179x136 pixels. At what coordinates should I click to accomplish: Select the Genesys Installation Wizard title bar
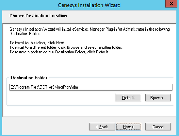pyautogui.click(x=89, y=5)
